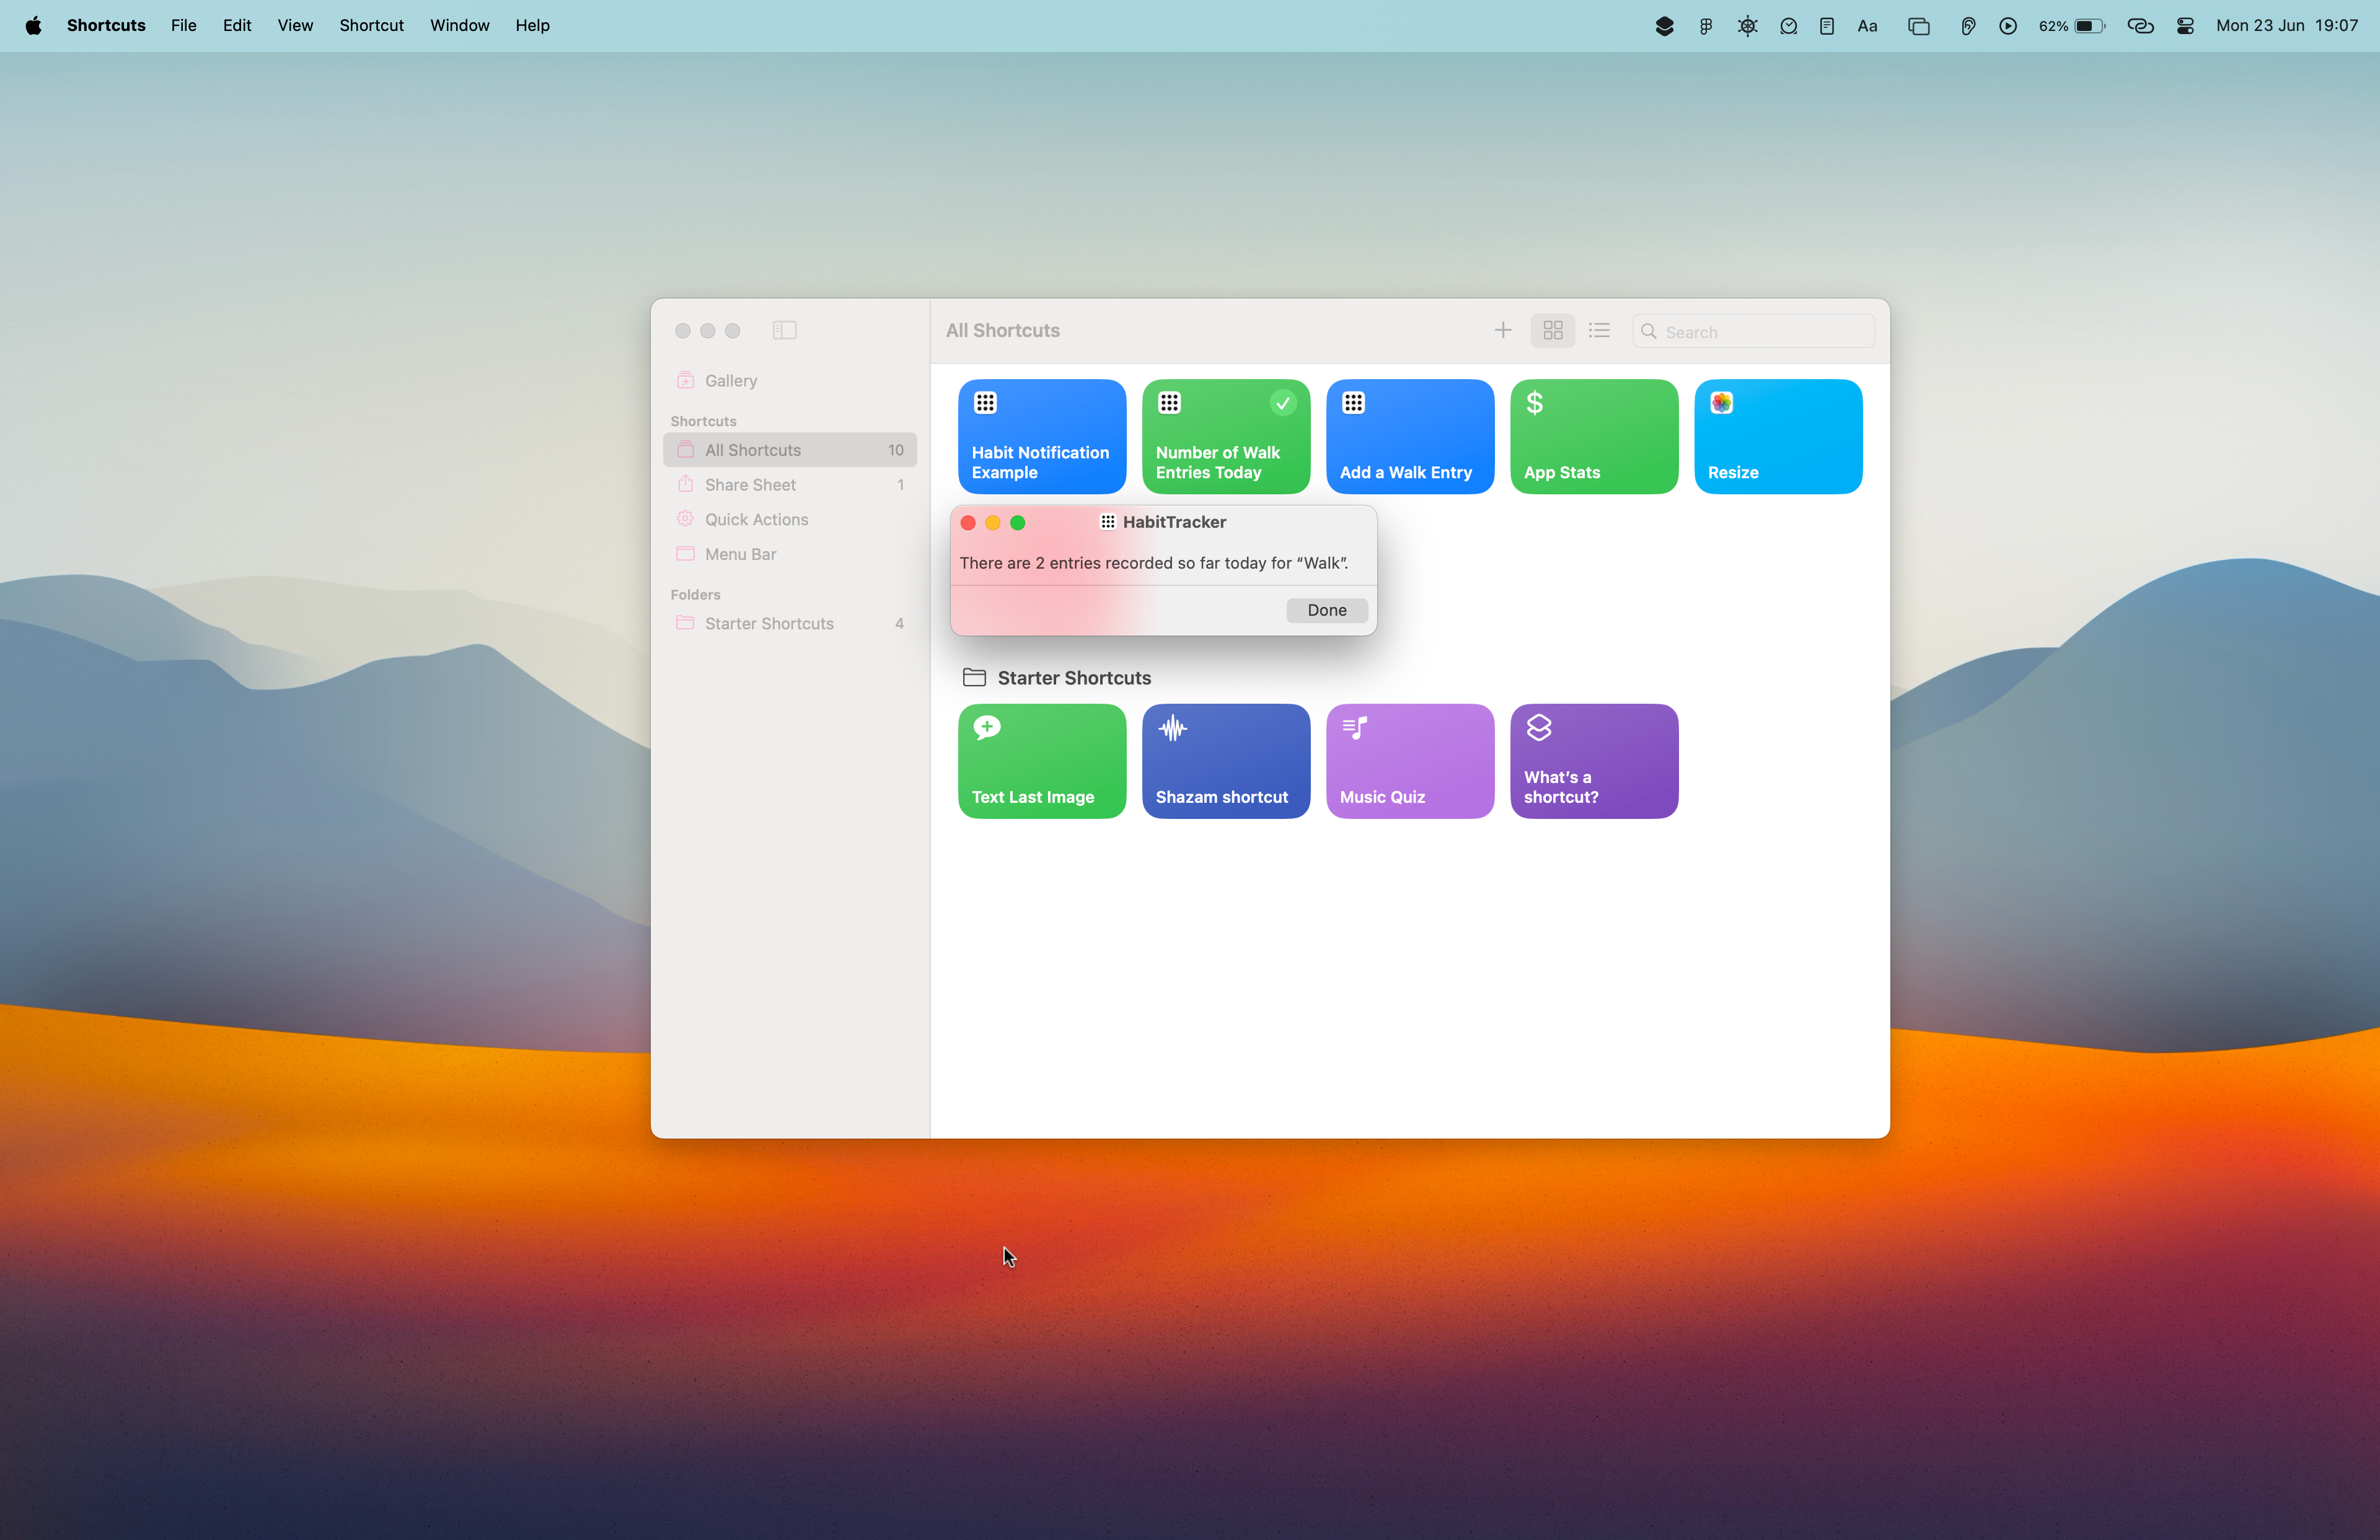Image resolution: width=2380 pixels, height=1540 pixels.
Task: Open Habit Notification Example shortcut
Action: tap(1042, 437)
